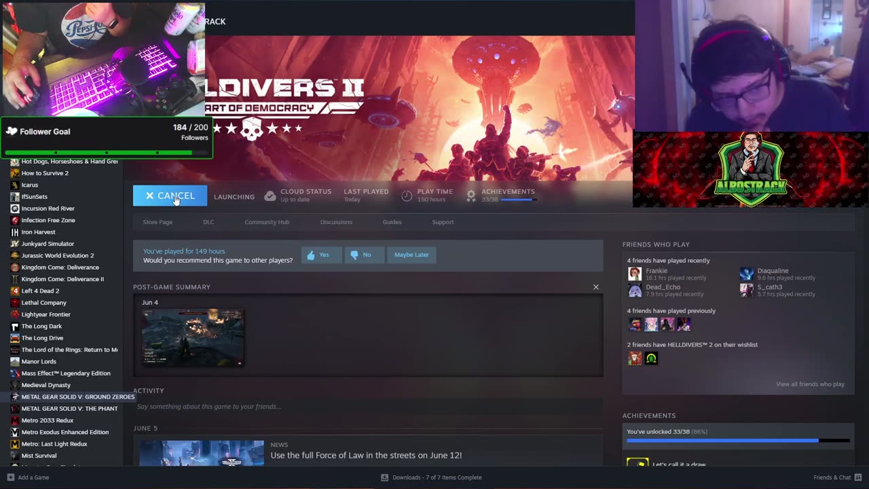The image size is (869, 489).
Task: Open the news thumbnail for June 5
Action: 202,453
